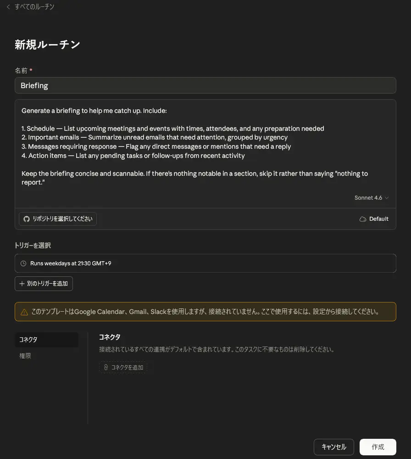Screen dimensions: 411x459
Task: Open the Default environment selector
Action: (x=374, y=219)
